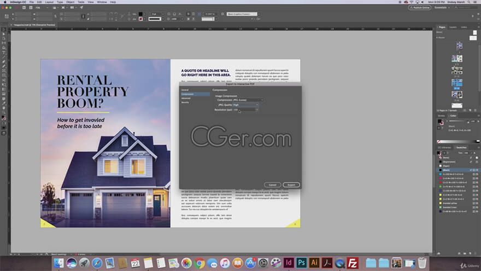The image size is (481, 271).
Task: Click the reference point locator icon
Action: pyautogui.click(x=7, y=16)
